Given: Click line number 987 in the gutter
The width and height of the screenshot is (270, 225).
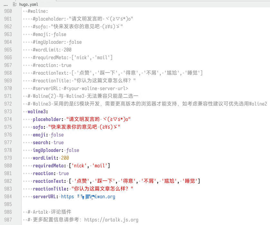Looking at the screenshot, I should 8,220.
